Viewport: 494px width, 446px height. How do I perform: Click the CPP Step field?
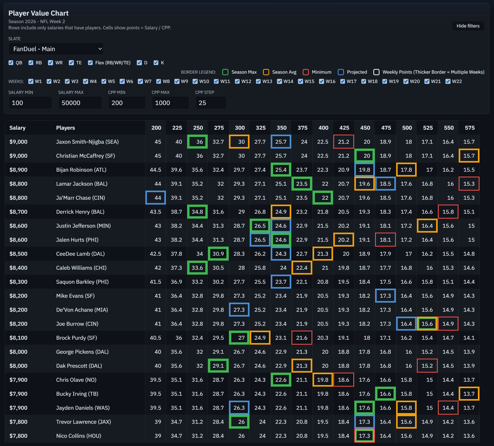pyautogui.click(x=211, y=103)
